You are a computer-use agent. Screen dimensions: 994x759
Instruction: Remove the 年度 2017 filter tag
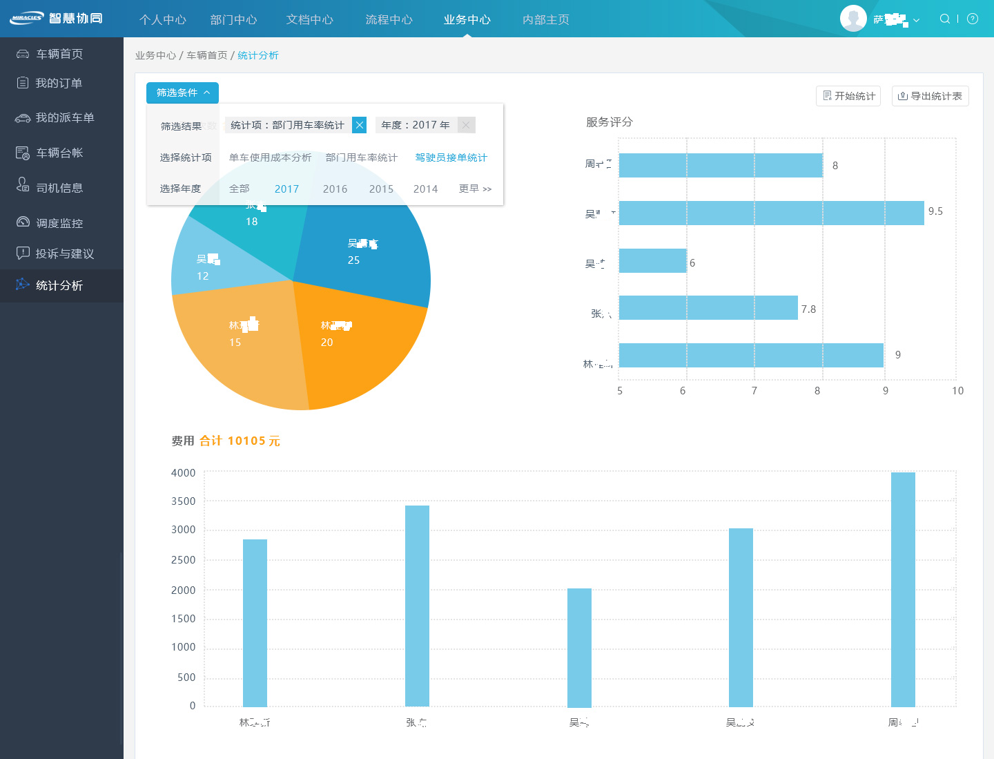coord(466,125)
